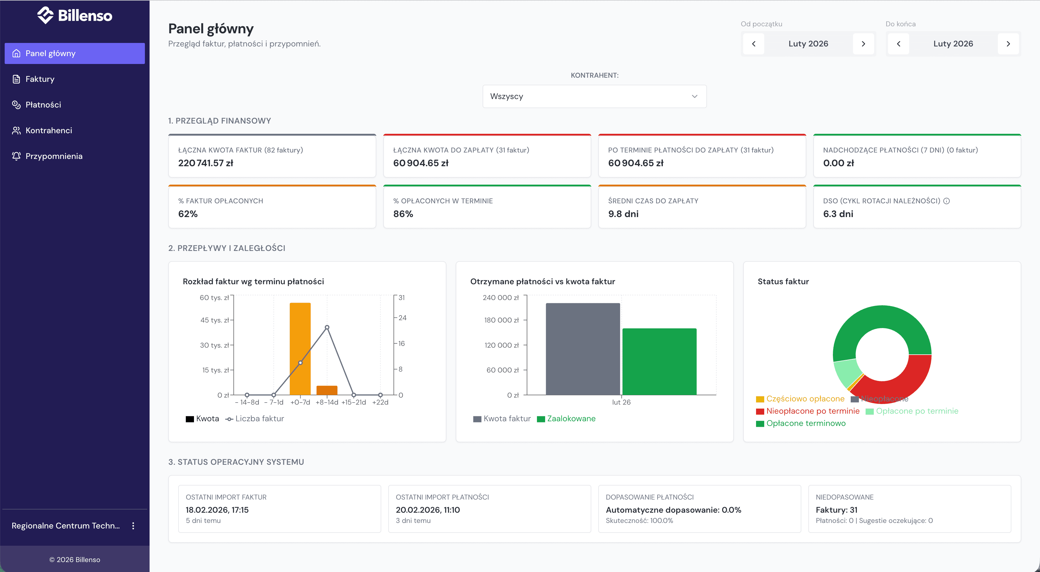The height and width of the screenshot is (572, 1040).
Task: Click Nieopłacone po terminie red legend swatch
Action: click(x=760, y=411)
